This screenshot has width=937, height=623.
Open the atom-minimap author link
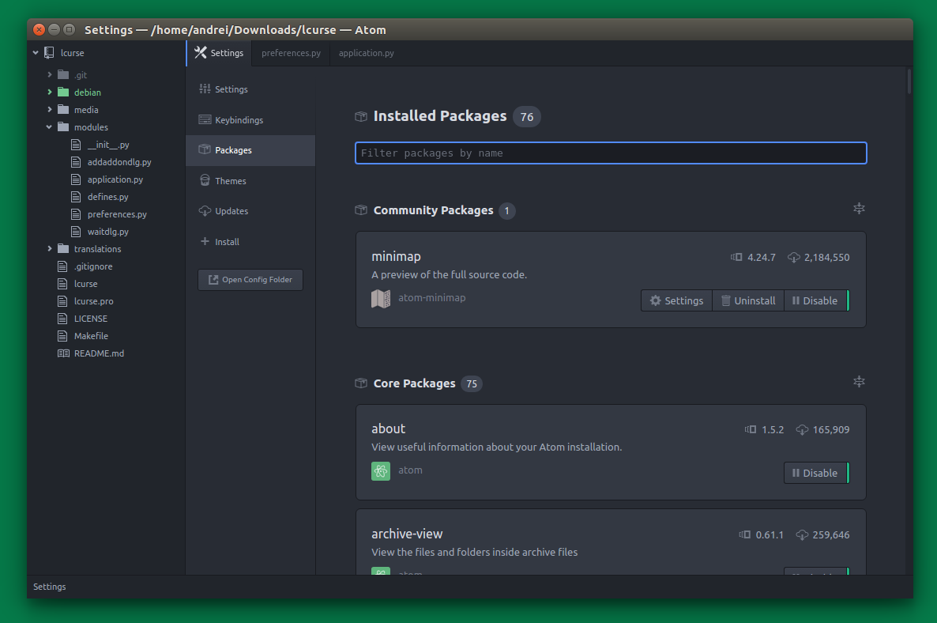tap(432, 298)
